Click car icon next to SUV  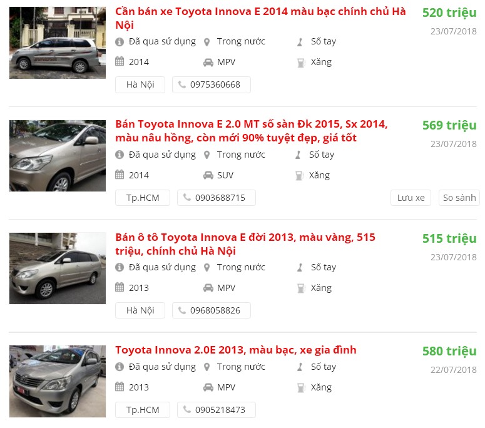pyautogui.click(x=208, y=175)
